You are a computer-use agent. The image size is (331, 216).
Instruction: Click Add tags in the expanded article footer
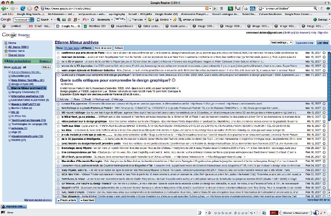(117, 99)
